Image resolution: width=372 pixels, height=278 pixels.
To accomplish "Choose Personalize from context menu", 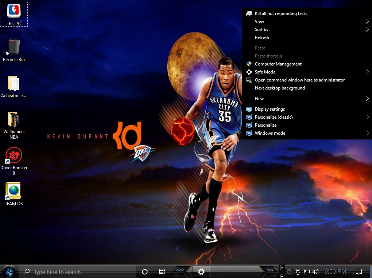I will click(x=266, y=125).
